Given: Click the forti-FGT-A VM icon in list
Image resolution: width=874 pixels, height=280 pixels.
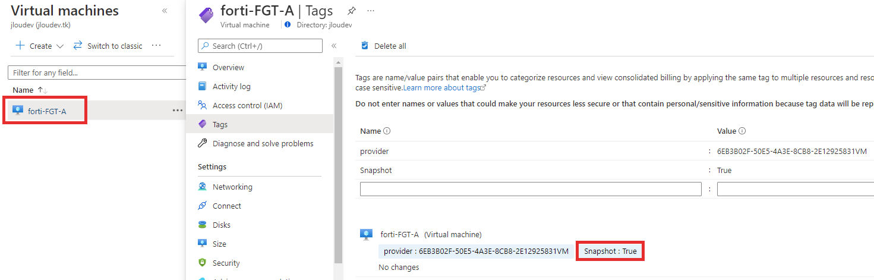Looking at the screenshot, I should click(x=18, y=110).
